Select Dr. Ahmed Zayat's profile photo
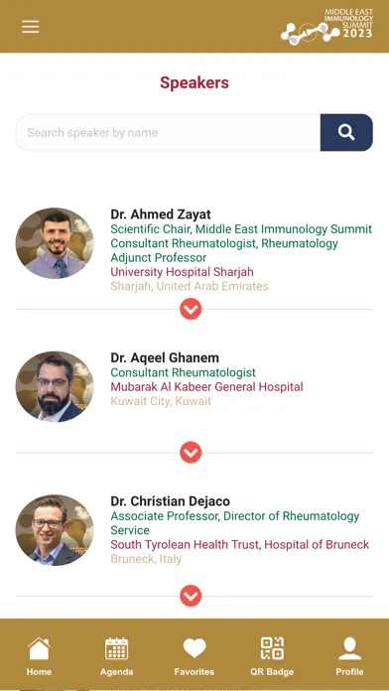The width and height of the screenshot is (389, 691). (55, 243)
